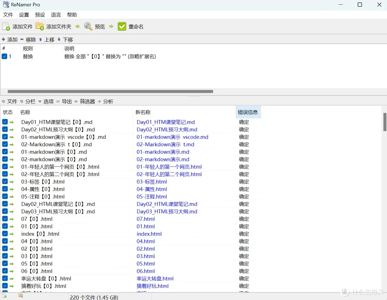Uncheck the Day01_HTM课堂笔记【0】.md file checkbox
Viewport: 387px width, 300px height.
pos(5,122)
